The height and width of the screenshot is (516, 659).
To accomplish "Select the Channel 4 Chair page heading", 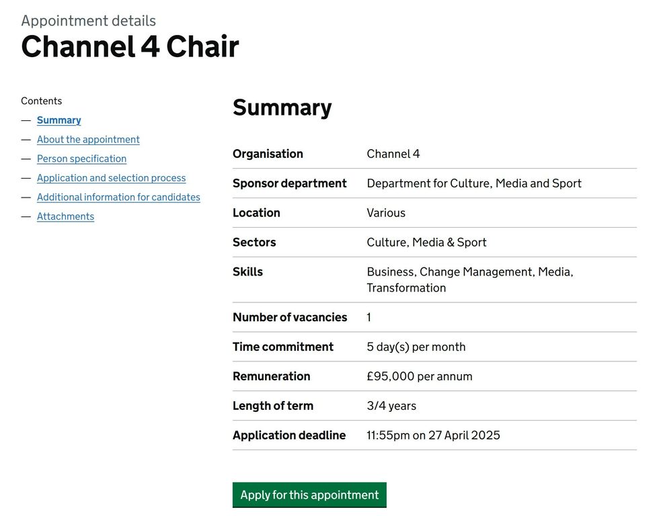I will [130, 46].
